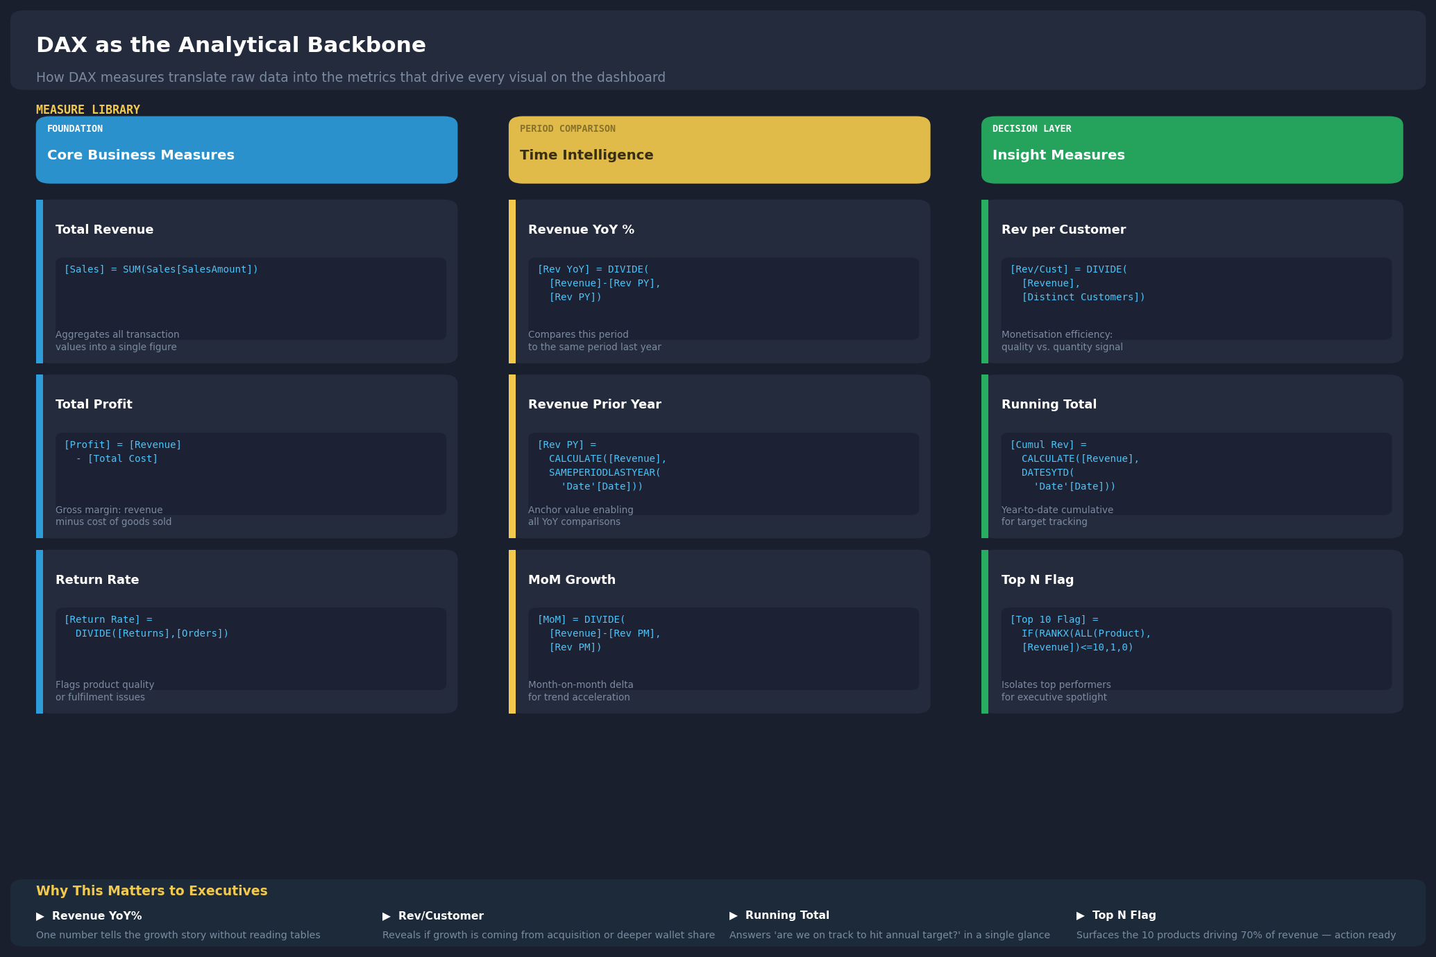Click the MoM Growth card title
Viewport: 1436px width, 957px height.
572,580
